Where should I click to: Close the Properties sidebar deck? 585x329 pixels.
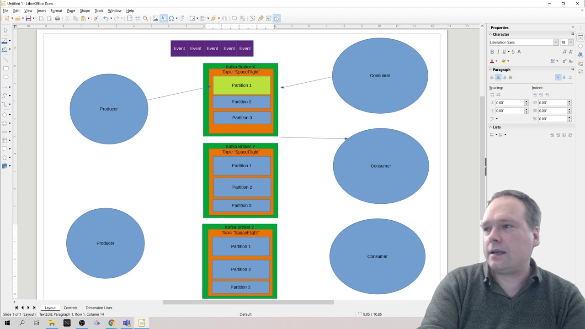point(573,27)
